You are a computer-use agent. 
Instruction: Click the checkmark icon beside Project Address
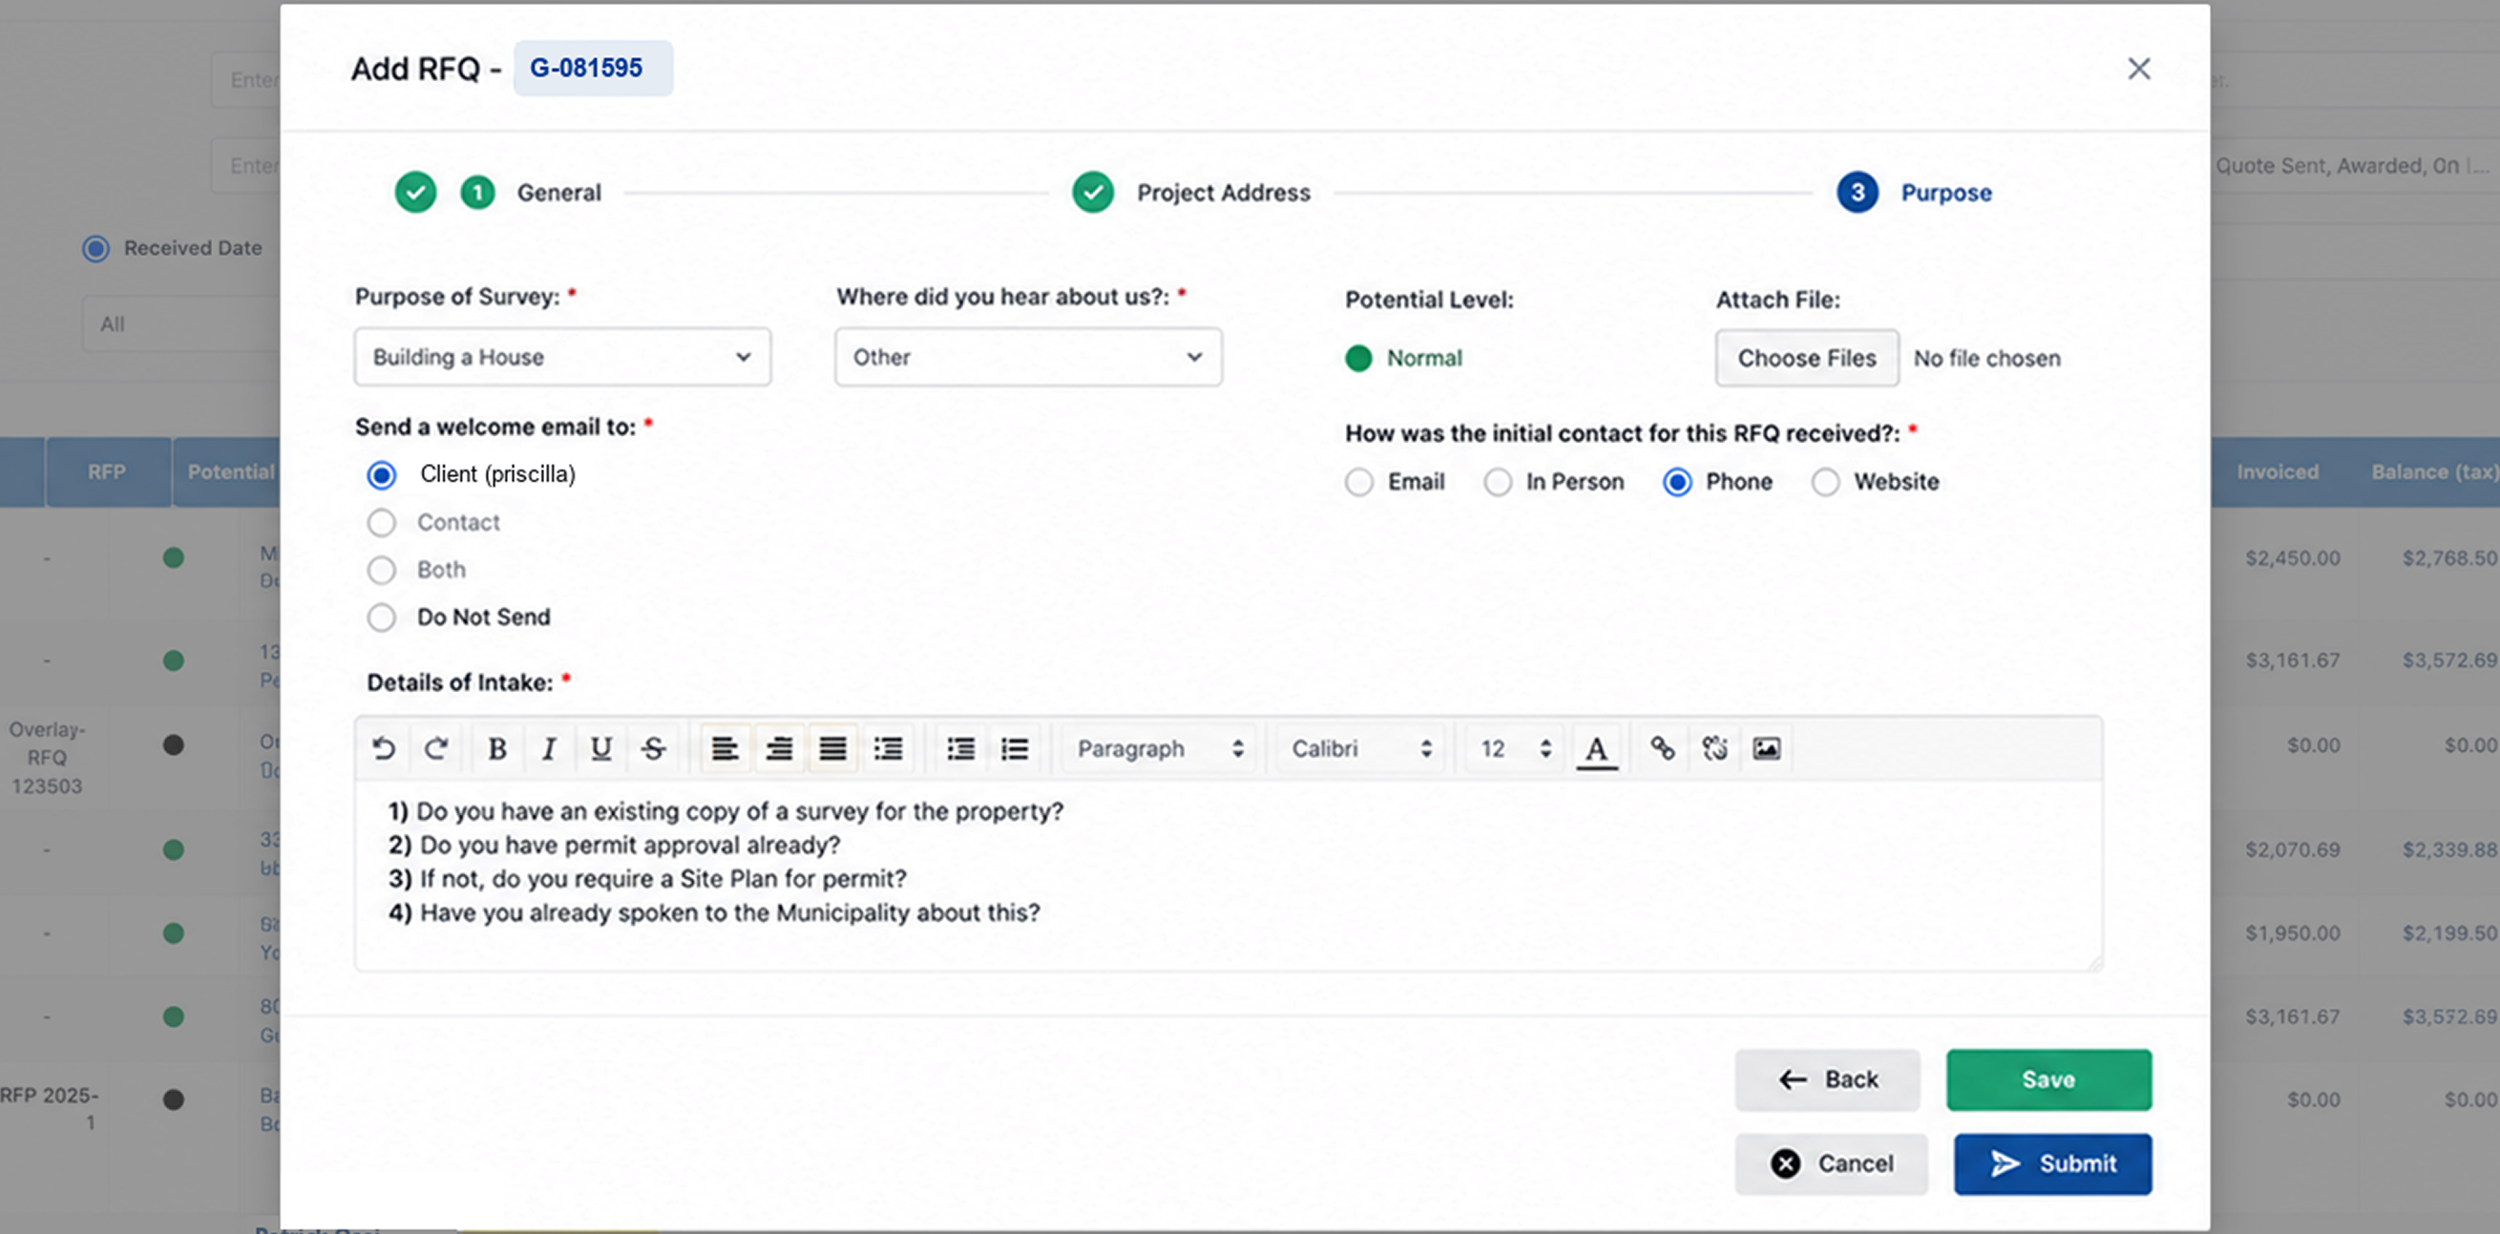pyautogui.click(x=1092, y=192)
